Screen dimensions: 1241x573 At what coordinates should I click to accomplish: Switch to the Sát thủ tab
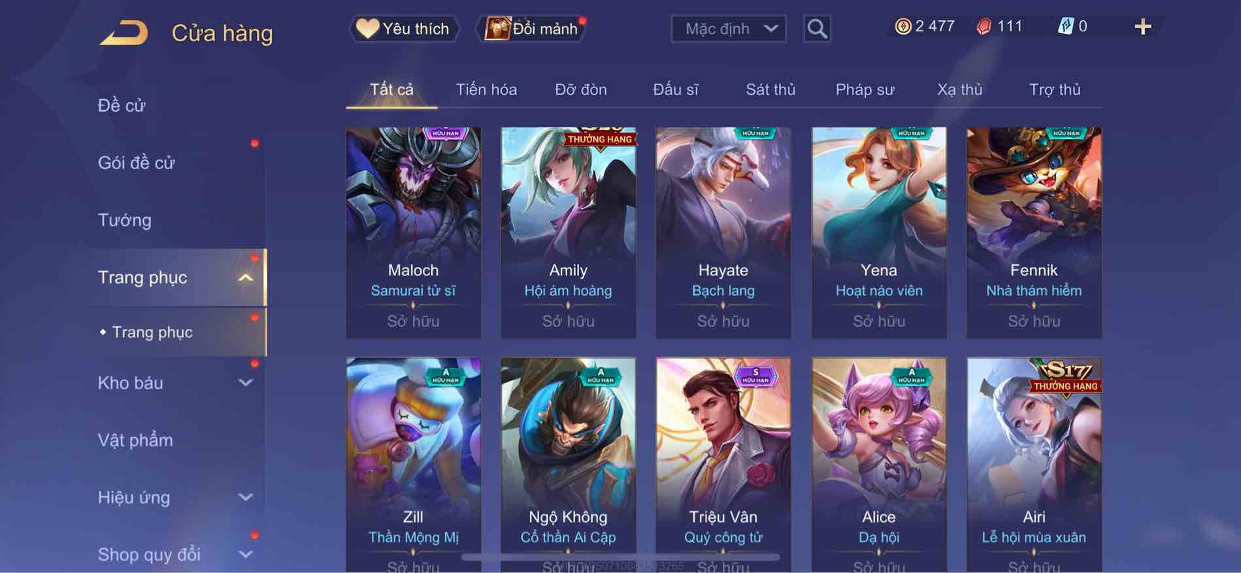770,89
